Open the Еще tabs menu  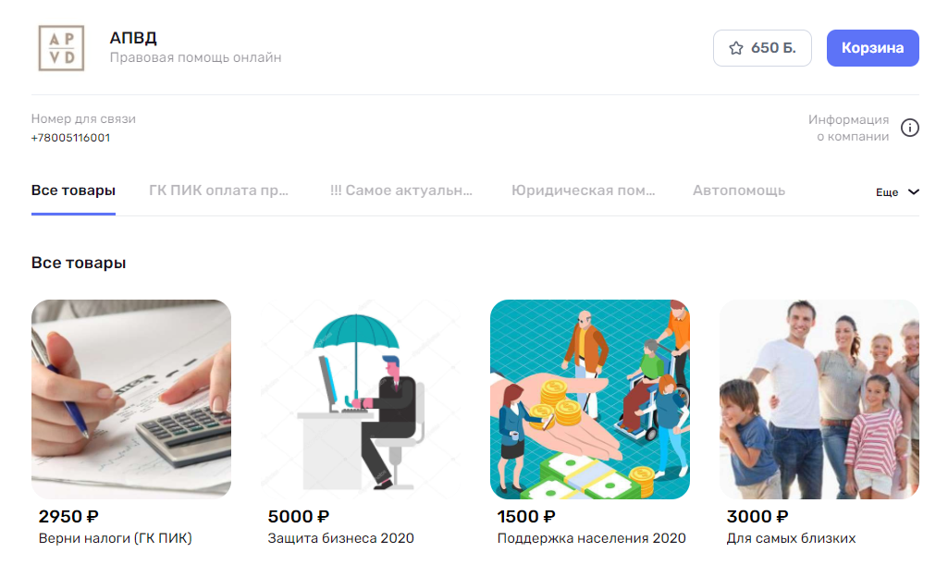tap(897, 192)
